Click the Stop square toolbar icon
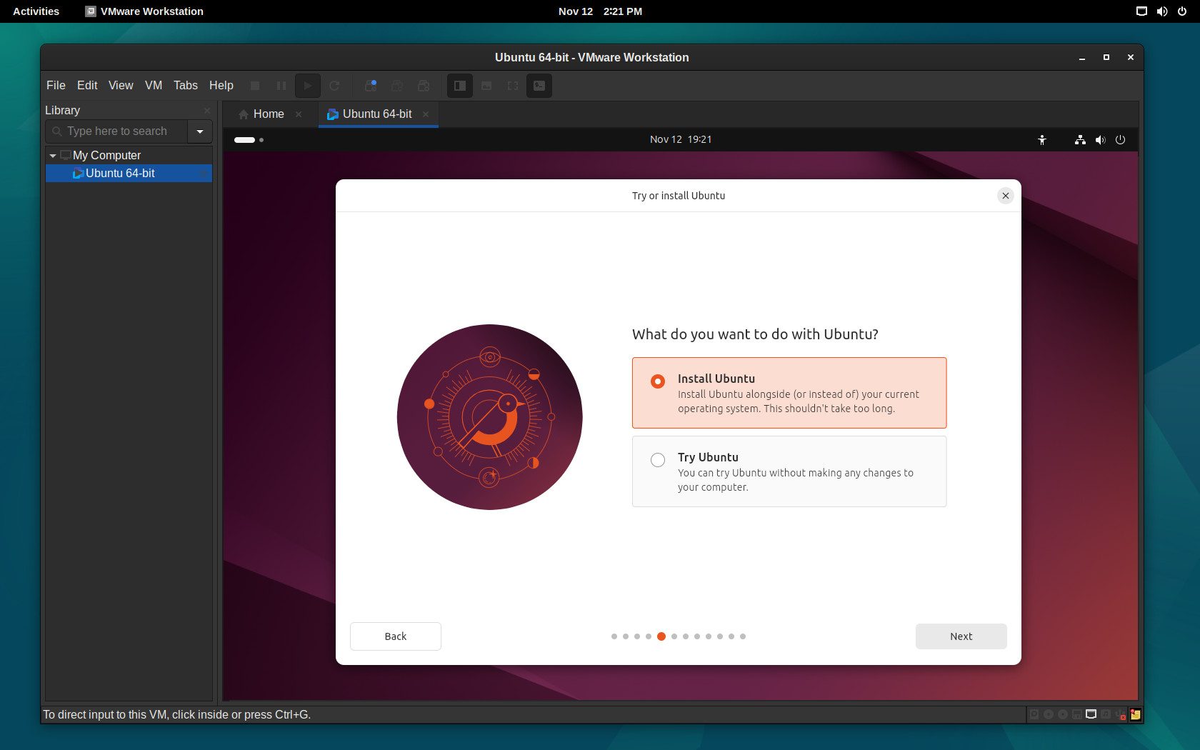 (255, 86)
